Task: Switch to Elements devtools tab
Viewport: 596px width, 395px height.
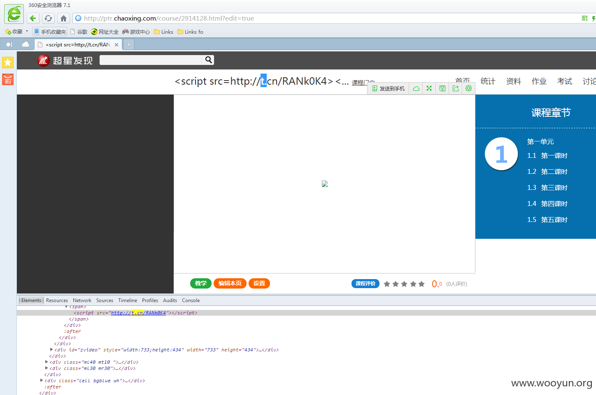Action: tap(31, 300)
